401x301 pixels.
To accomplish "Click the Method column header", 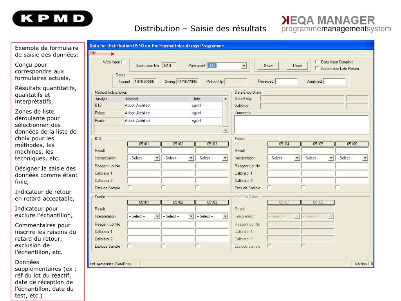I will (157, 99).
